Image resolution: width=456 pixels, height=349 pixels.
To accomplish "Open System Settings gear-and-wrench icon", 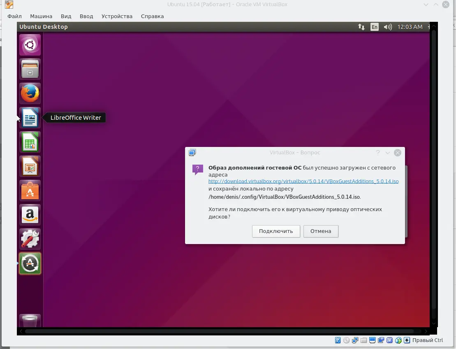I will point(30,239).
